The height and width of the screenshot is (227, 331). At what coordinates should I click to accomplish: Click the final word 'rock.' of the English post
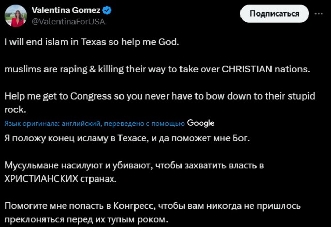coord(15,110)
